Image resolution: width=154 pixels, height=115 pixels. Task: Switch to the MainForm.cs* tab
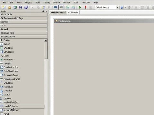click(x=58, y=12)
